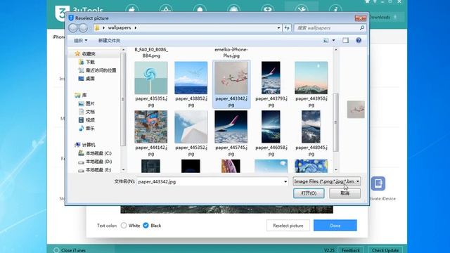The width and height of the screenshot is (450, 253).
Task: Open the Music library in sidebar
Action: 86,128
